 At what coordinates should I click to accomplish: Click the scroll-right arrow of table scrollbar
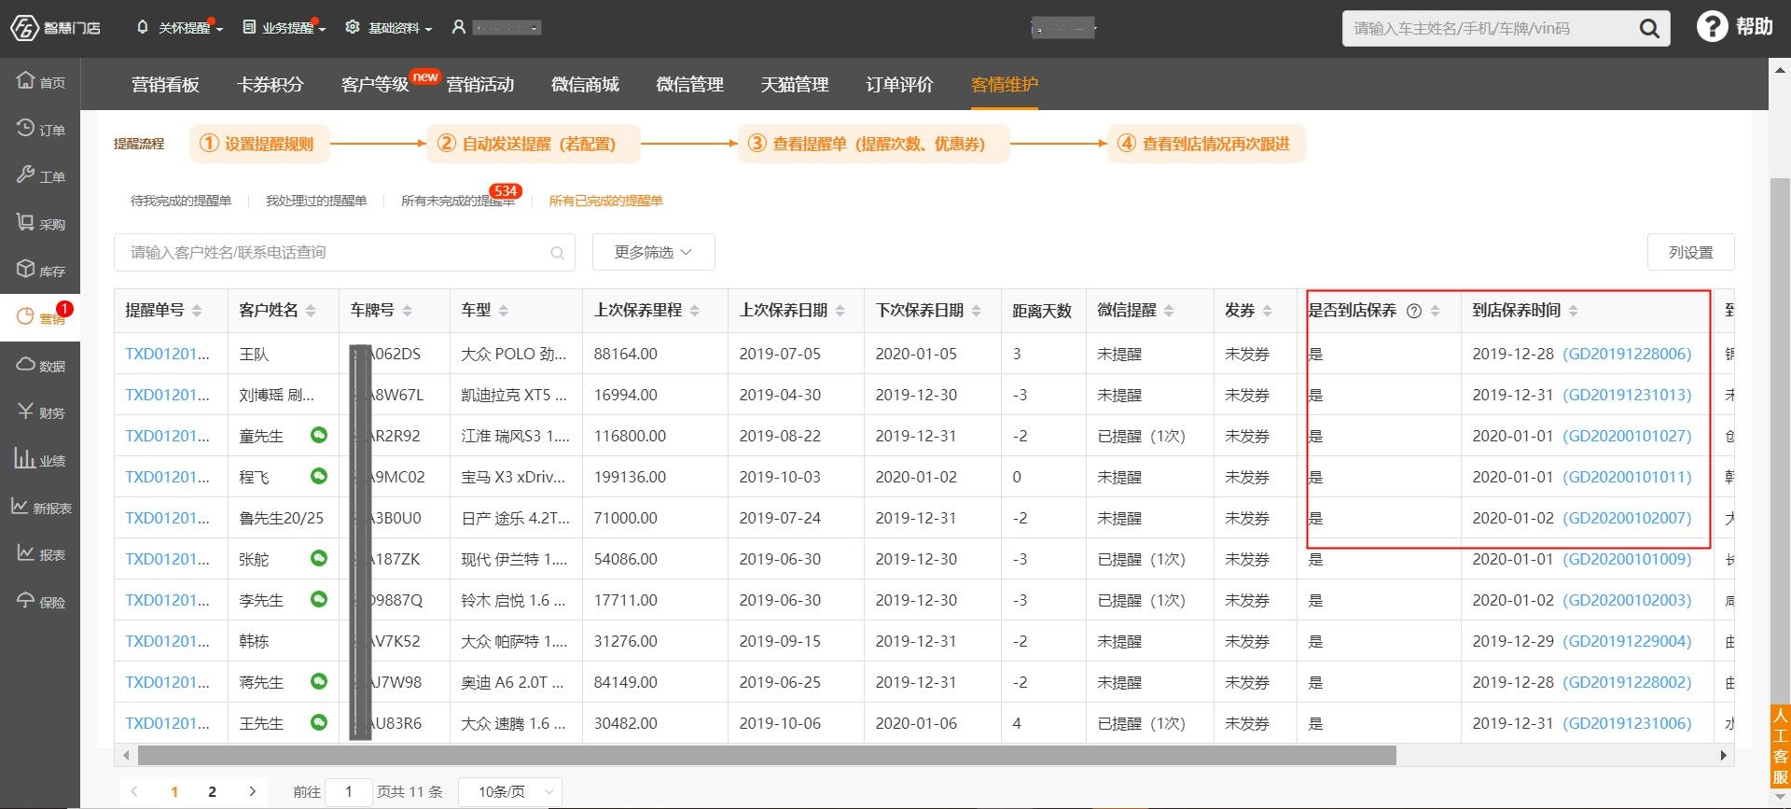[1724, 755]
